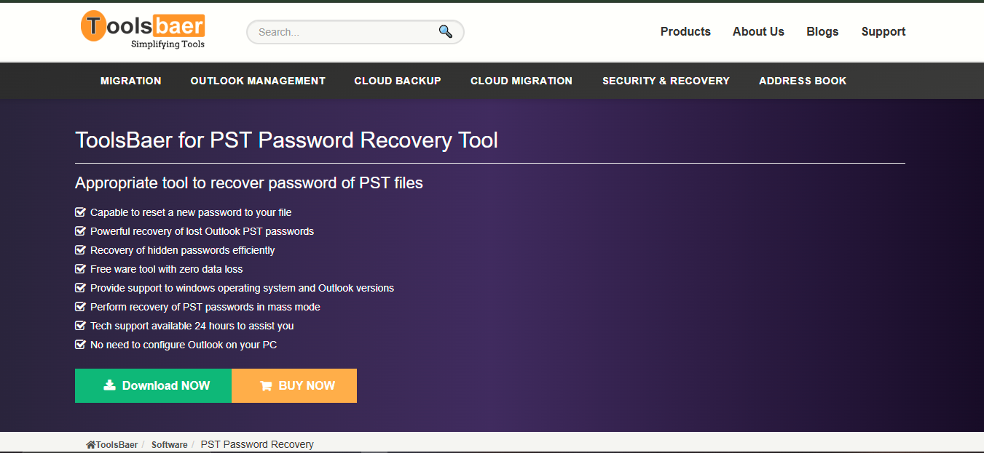This screenshot has height=453, width=984.
Task: Go to the Products page link
Action: click(685, 31)
